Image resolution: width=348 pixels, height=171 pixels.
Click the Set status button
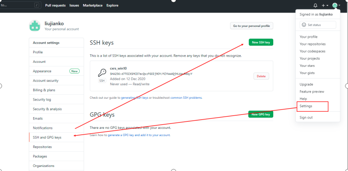[x=318, y=25]
